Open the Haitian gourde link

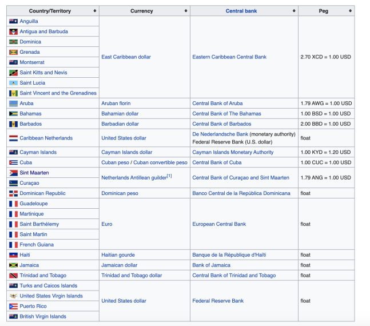pos(118,255)
